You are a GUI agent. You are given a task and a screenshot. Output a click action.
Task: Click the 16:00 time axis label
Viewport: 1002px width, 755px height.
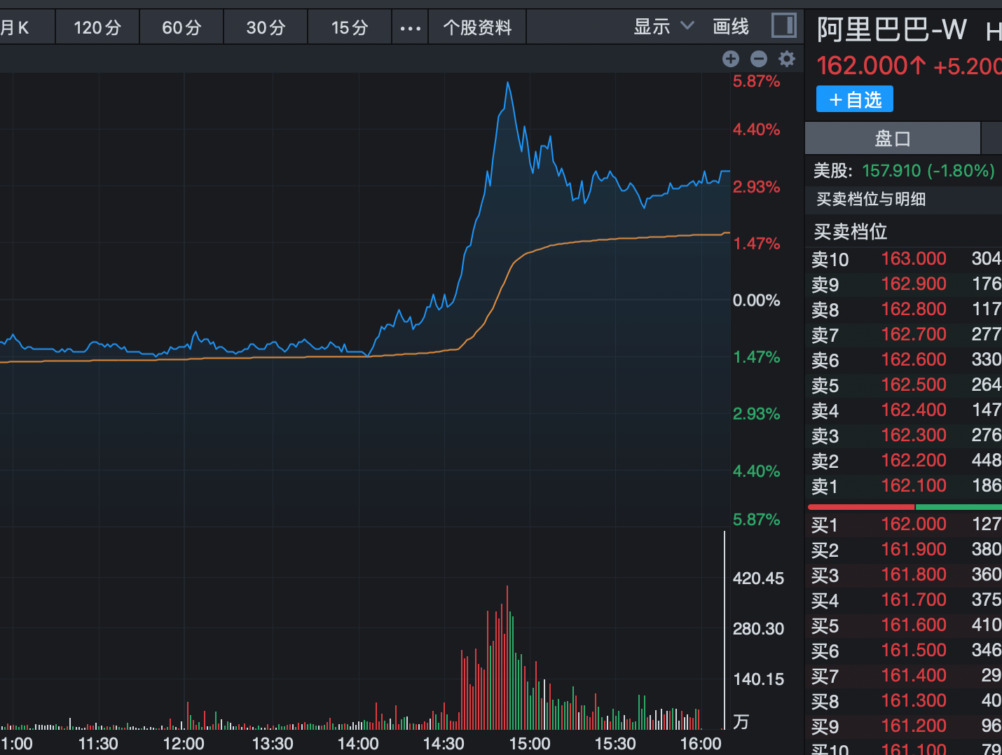pos(701,744)
